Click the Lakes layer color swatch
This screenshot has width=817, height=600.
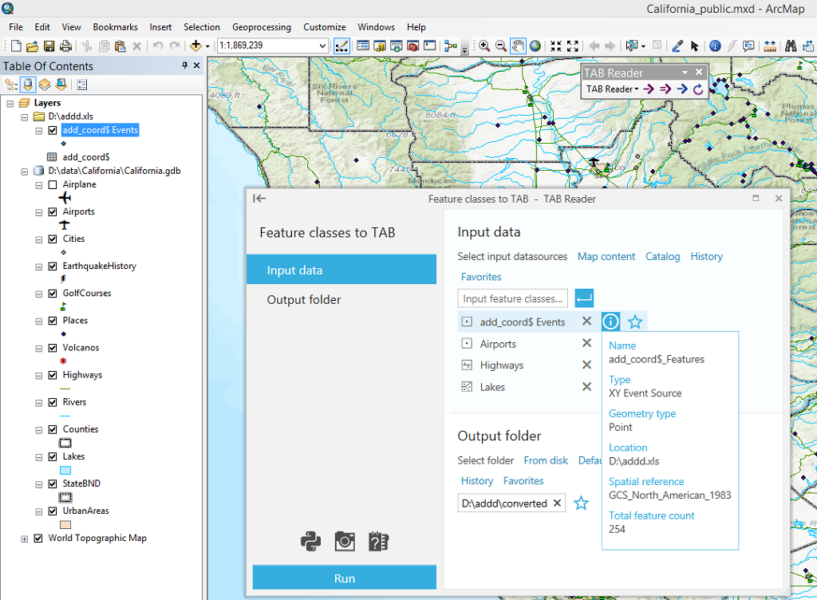pos(65,470)
